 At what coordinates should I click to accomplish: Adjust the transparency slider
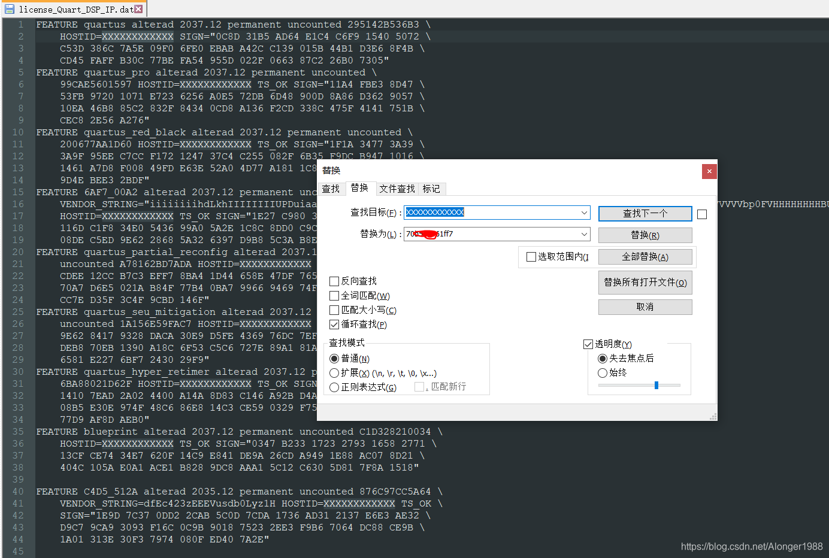(x=656, y=385)
